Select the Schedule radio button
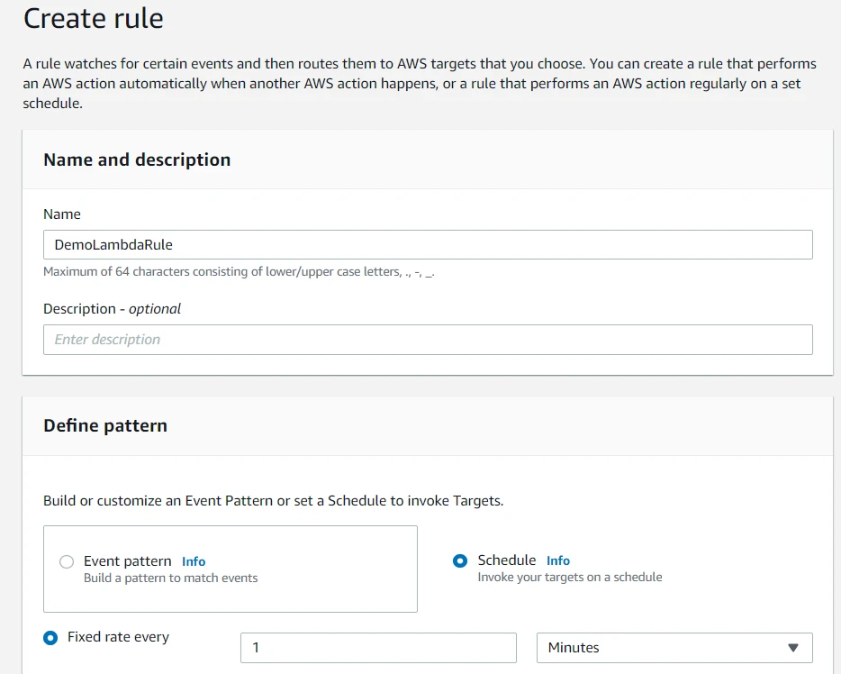The image size is (841, 674). click(x=460, y=560)
